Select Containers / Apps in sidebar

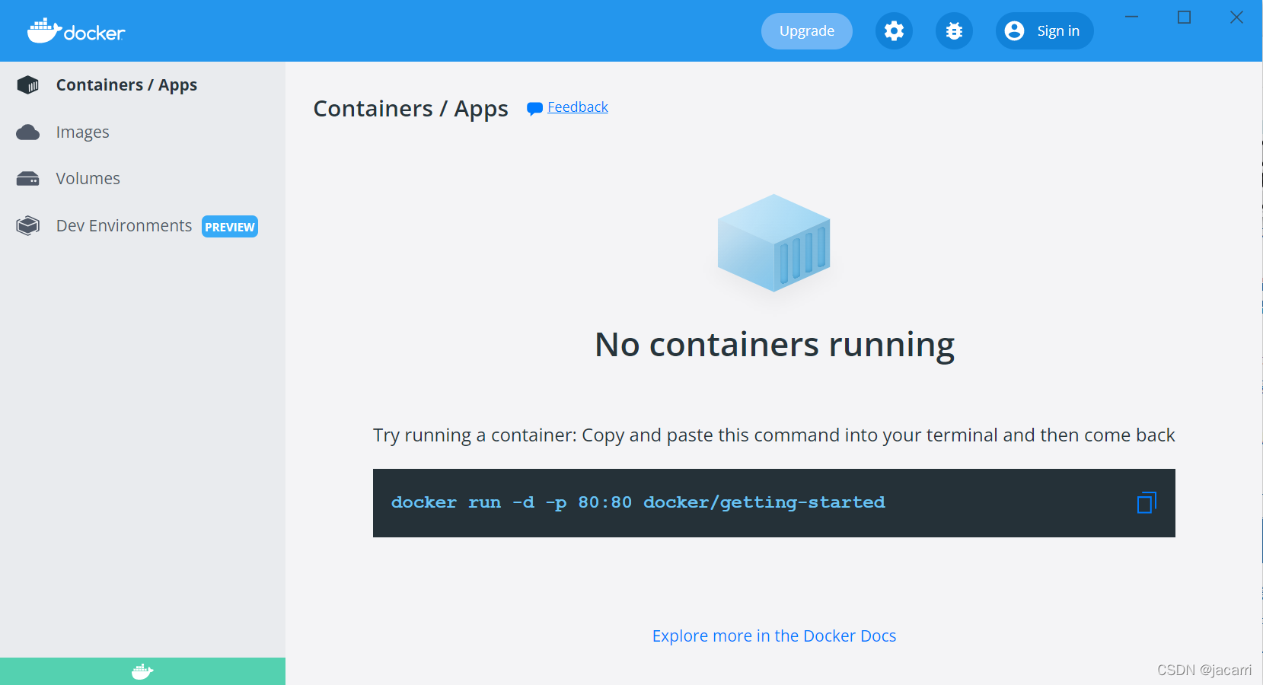click(x=126, y=85)
